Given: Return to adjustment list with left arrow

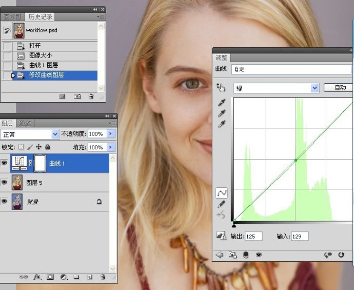Looking at the screenshot, I should (219, 255).
